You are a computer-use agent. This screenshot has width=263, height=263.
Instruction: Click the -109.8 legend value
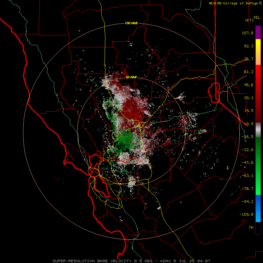pos(246,214)
